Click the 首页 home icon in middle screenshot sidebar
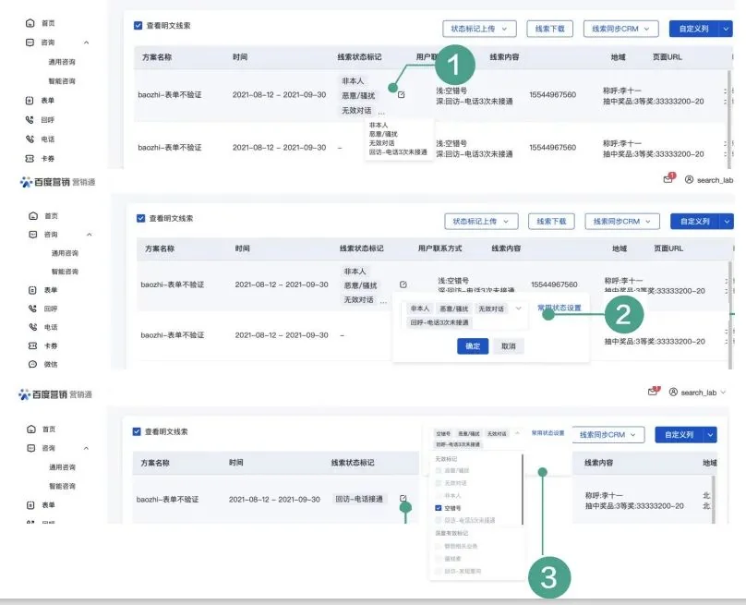This screenshot has width=746, height=605. click(x=33, y=215)
